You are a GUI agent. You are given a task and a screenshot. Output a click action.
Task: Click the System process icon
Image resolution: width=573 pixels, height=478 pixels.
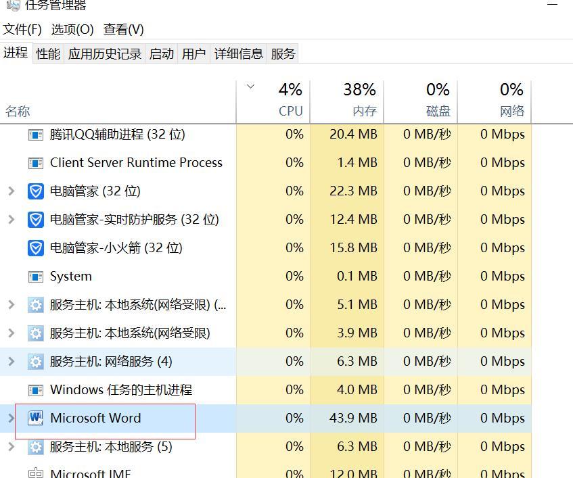36,276
